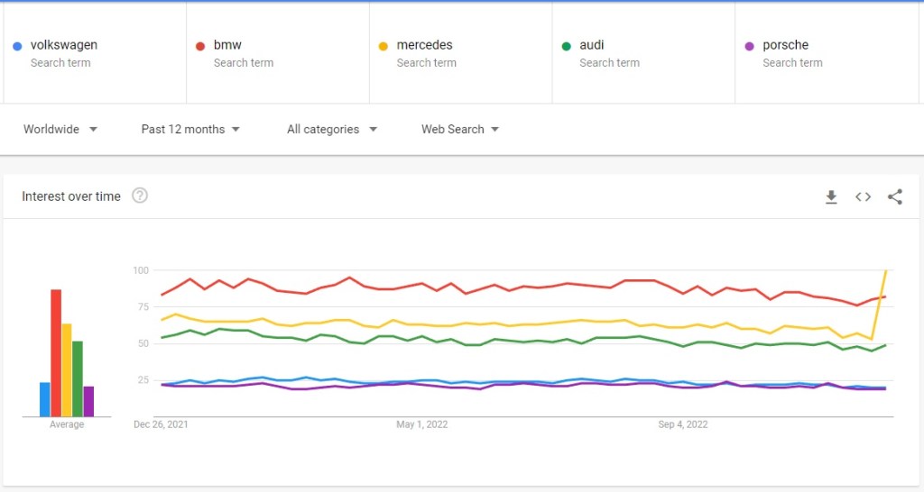
Task: Open the Interest over time help icon
Action: click(x=140, y=196)
